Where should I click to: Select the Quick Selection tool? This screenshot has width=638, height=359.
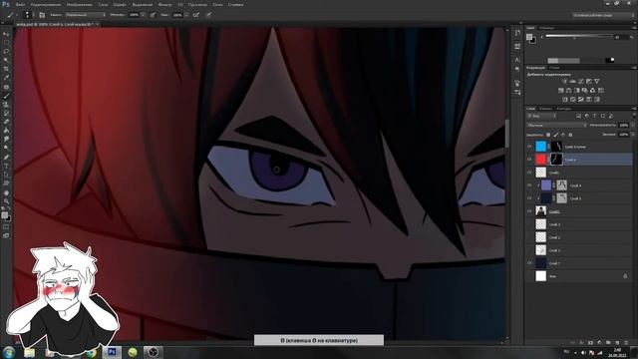point(6,60)
